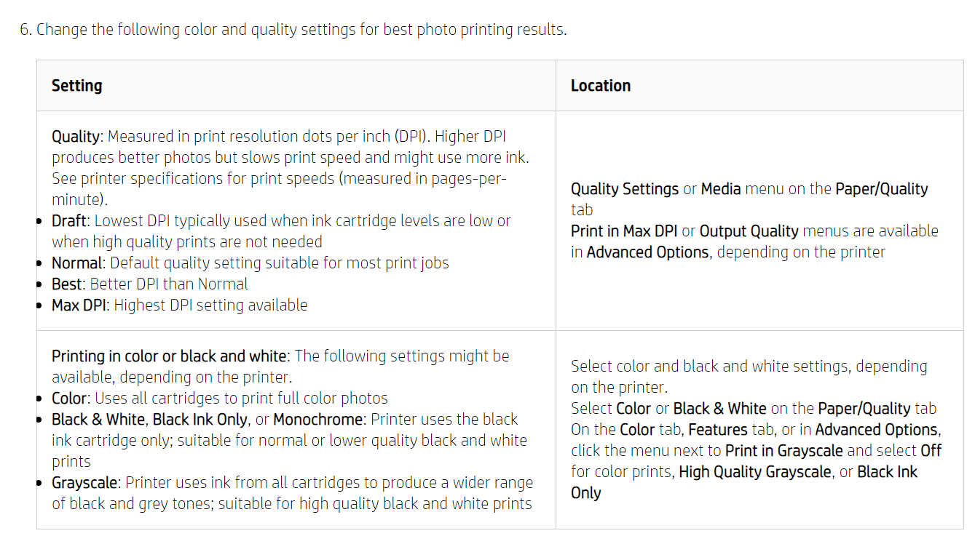Click the bold "Output Quality" text
This screenshot has height=560, width=975.
coord(749,231)
